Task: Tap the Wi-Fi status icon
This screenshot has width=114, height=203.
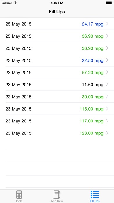Action: pos(15,3)
